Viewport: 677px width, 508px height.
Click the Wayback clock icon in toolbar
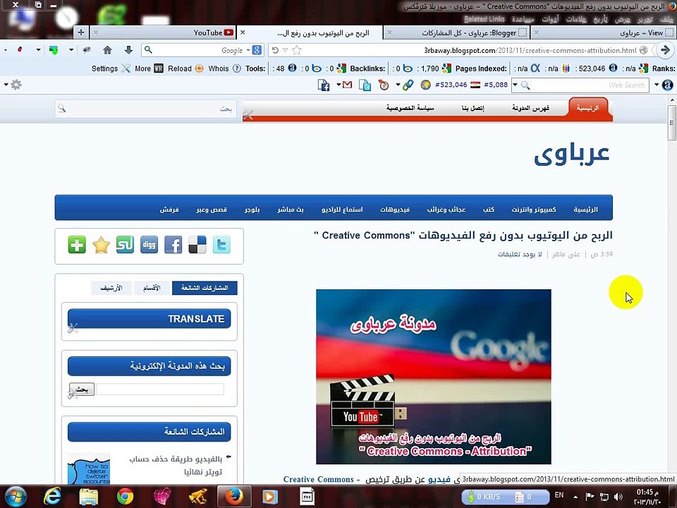(384, 85)
